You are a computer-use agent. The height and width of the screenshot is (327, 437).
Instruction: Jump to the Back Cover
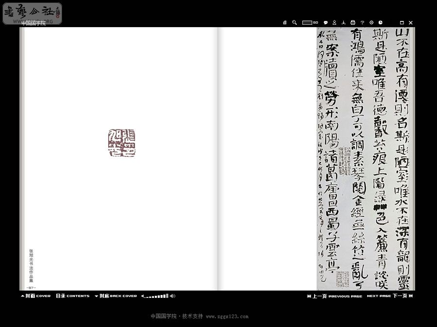[116, 296]
